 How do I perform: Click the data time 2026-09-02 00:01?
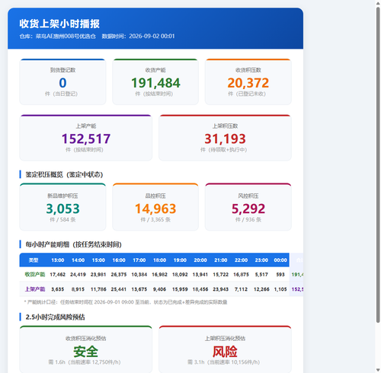tap(152, 37)
